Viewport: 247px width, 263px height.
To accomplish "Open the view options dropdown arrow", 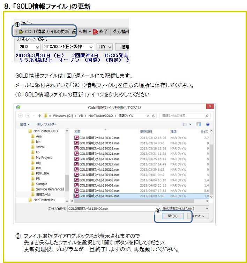I will click(x=190, y=124).
